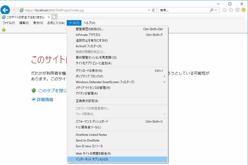This screenshot has width=248, height=165.
Task: Click the search magnifier icon
Action: pyautogui.click(x=212, y=10)
